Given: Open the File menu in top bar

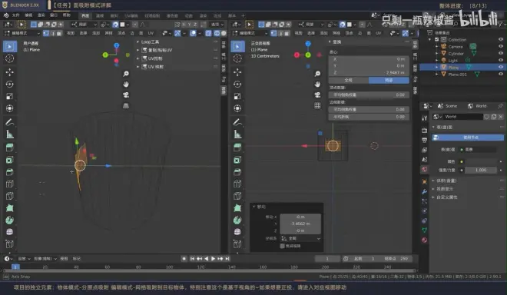Looking at the screenshot, I should pyautogui.click(x=15, y=15).
